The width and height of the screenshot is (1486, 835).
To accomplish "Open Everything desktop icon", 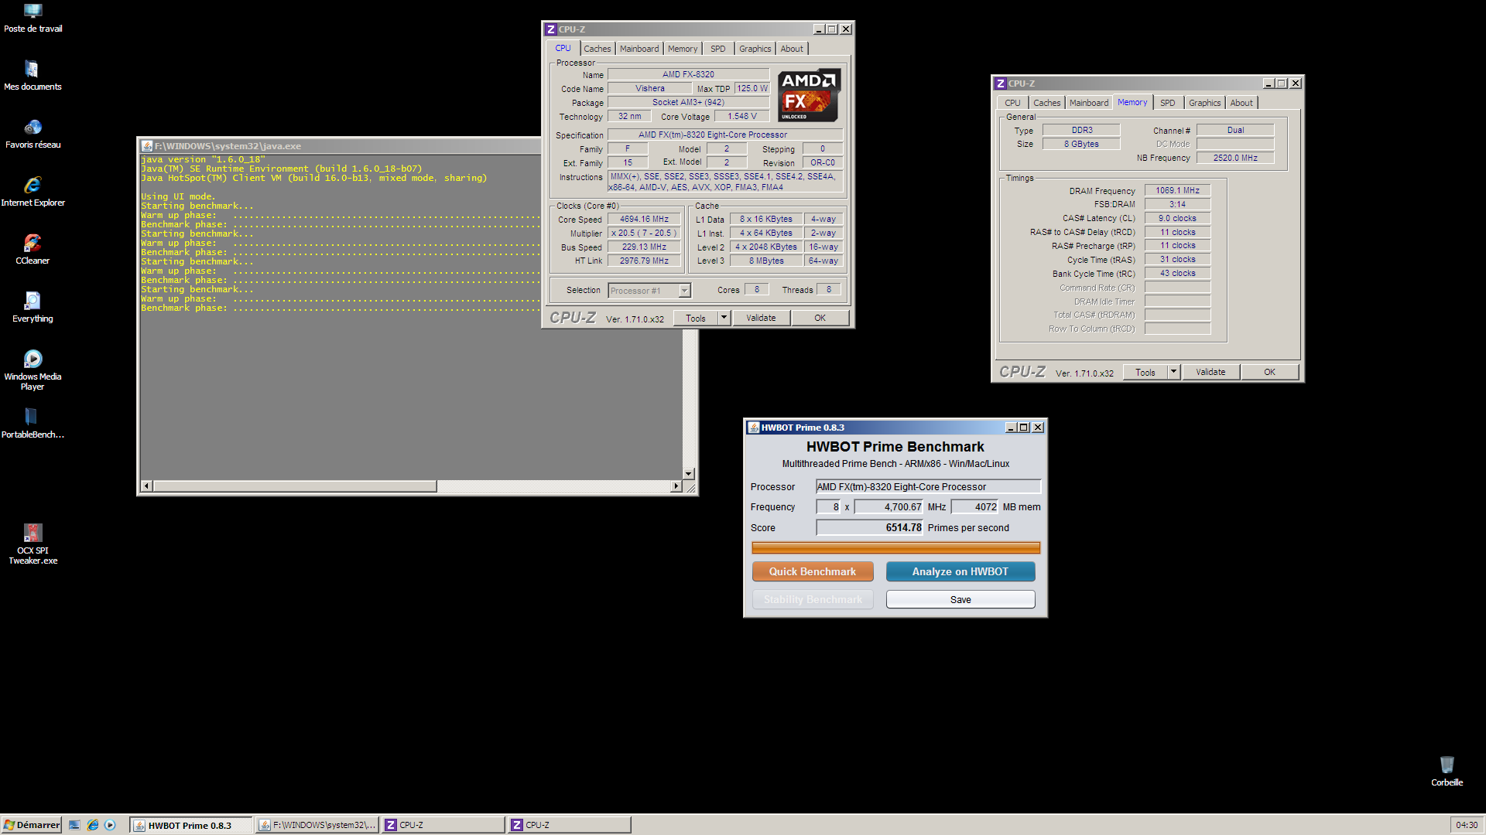I will pos(33,308).
